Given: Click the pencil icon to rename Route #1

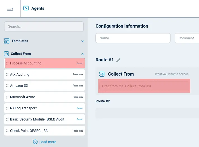Looking at the screenshot, I should [x=118, y=60].
